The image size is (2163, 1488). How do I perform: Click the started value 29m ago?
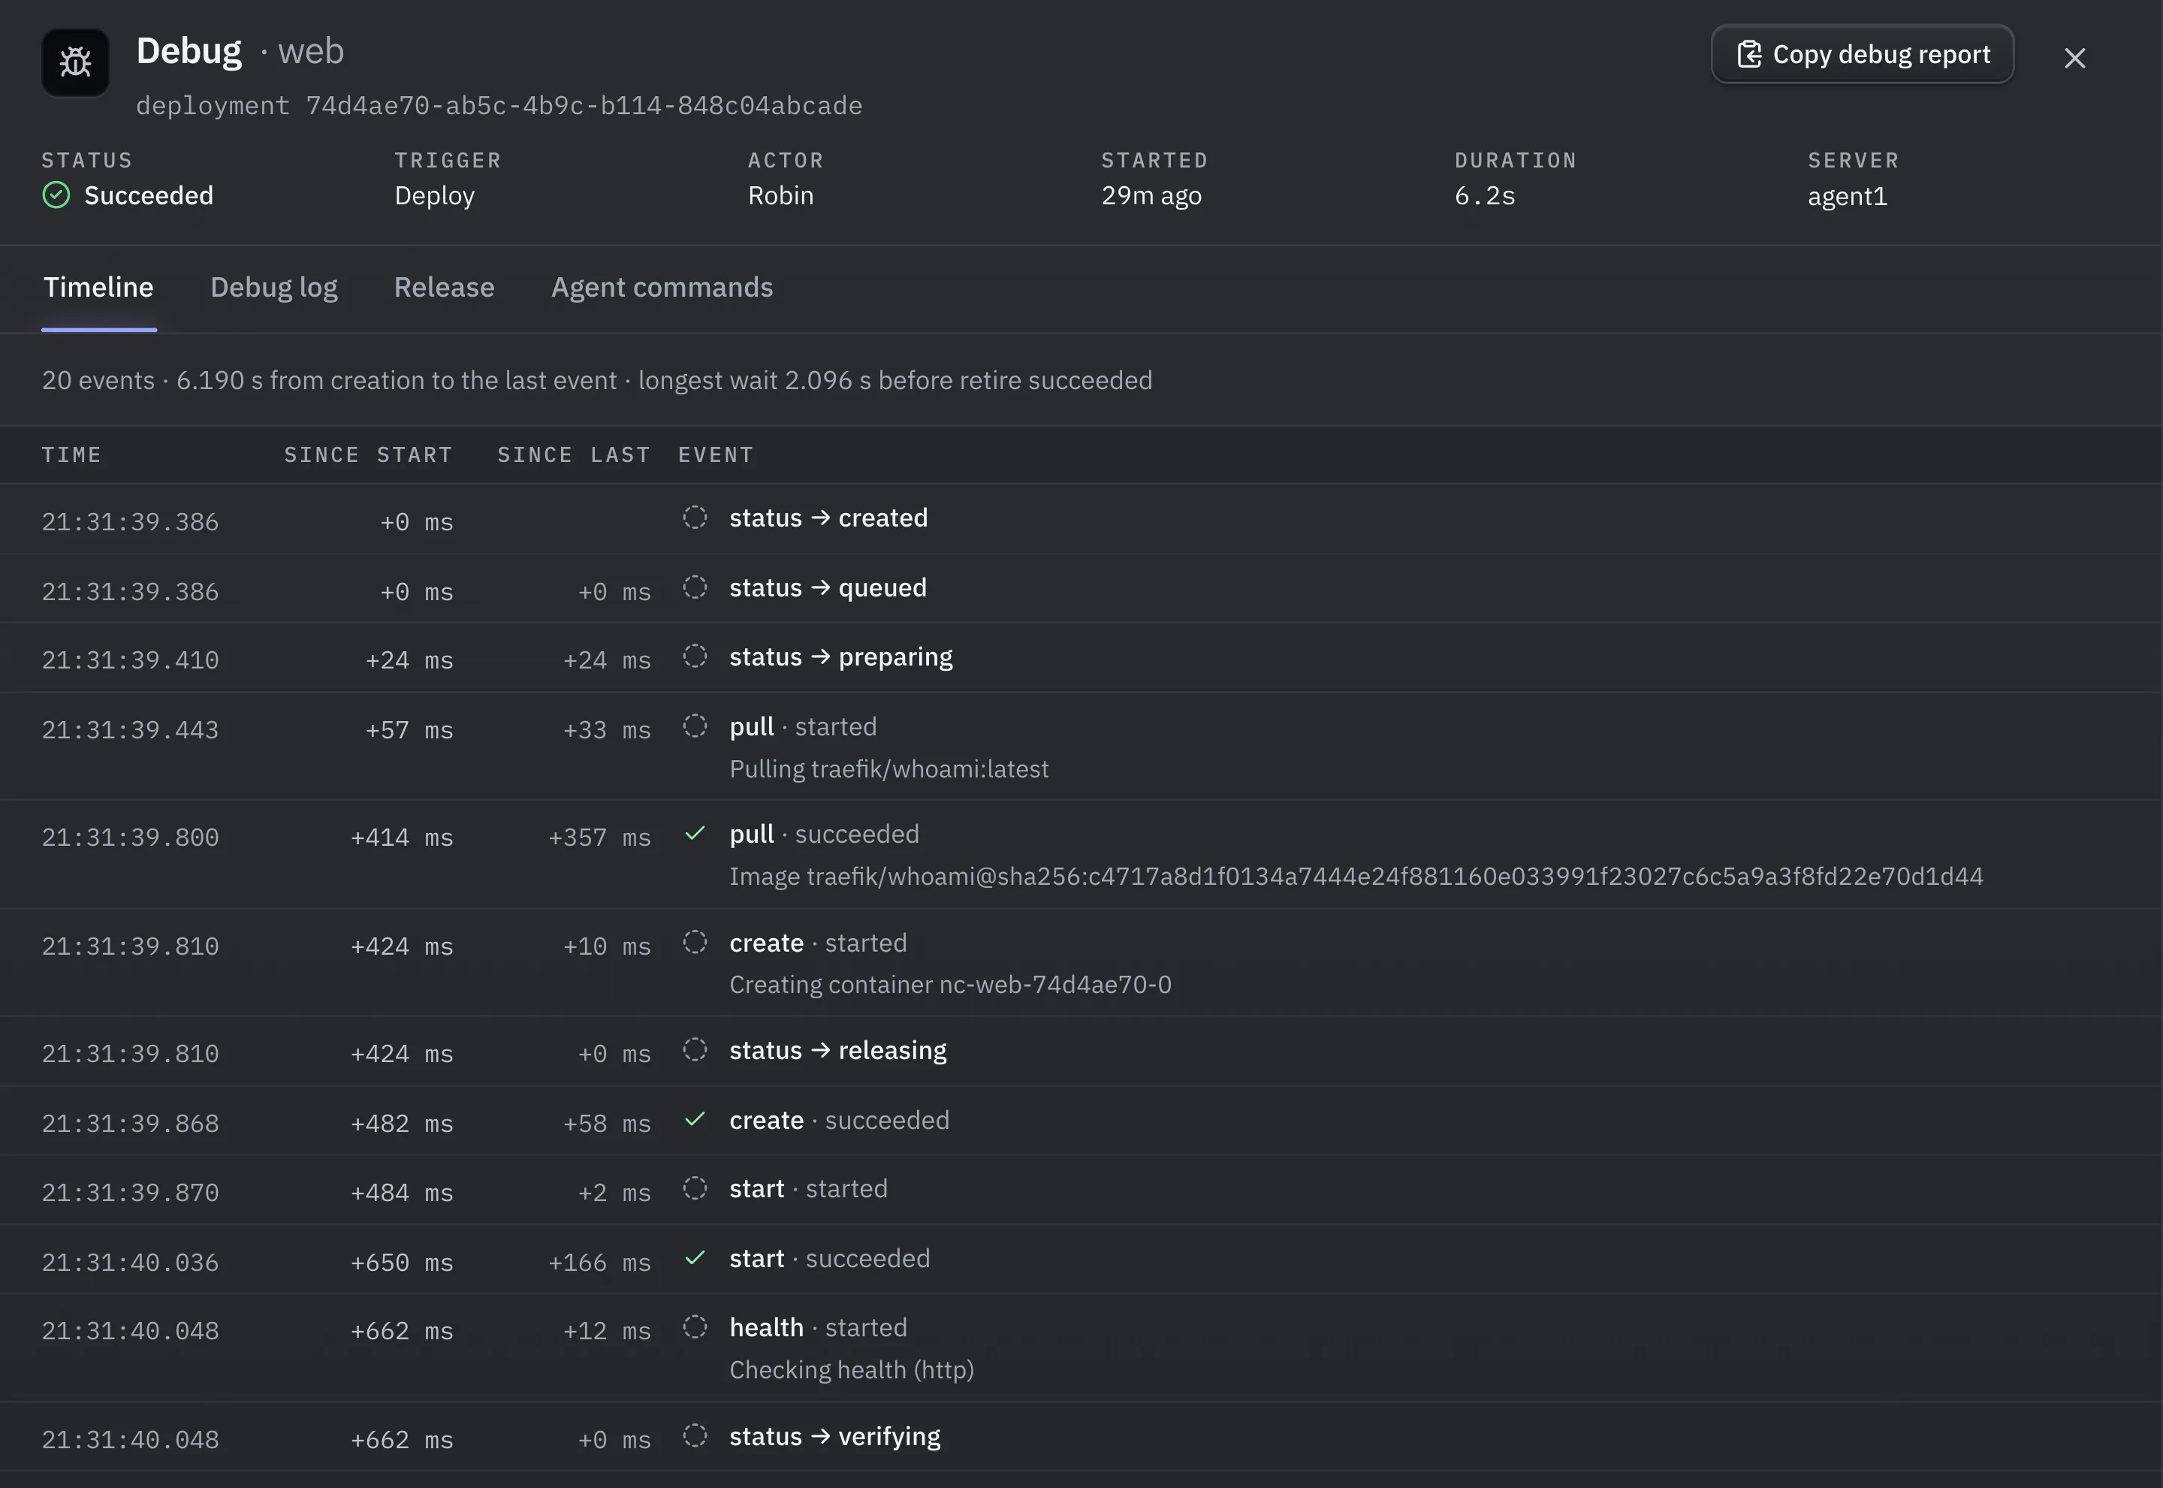[x=1152, y=196]
